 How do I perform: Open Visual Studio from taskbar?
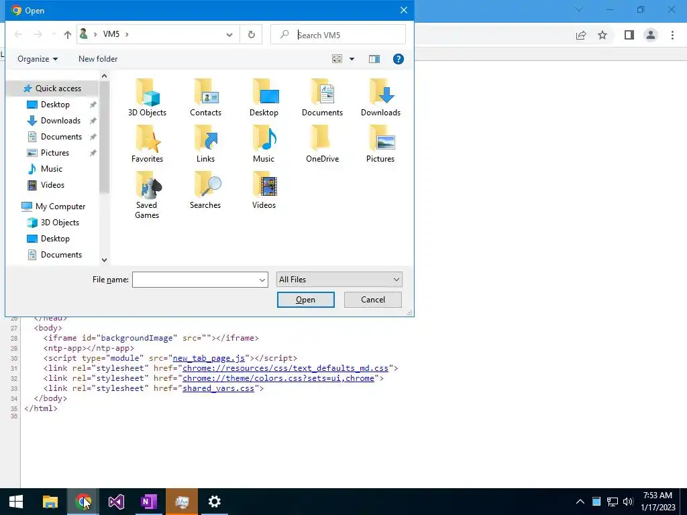[x=116, y=502]
